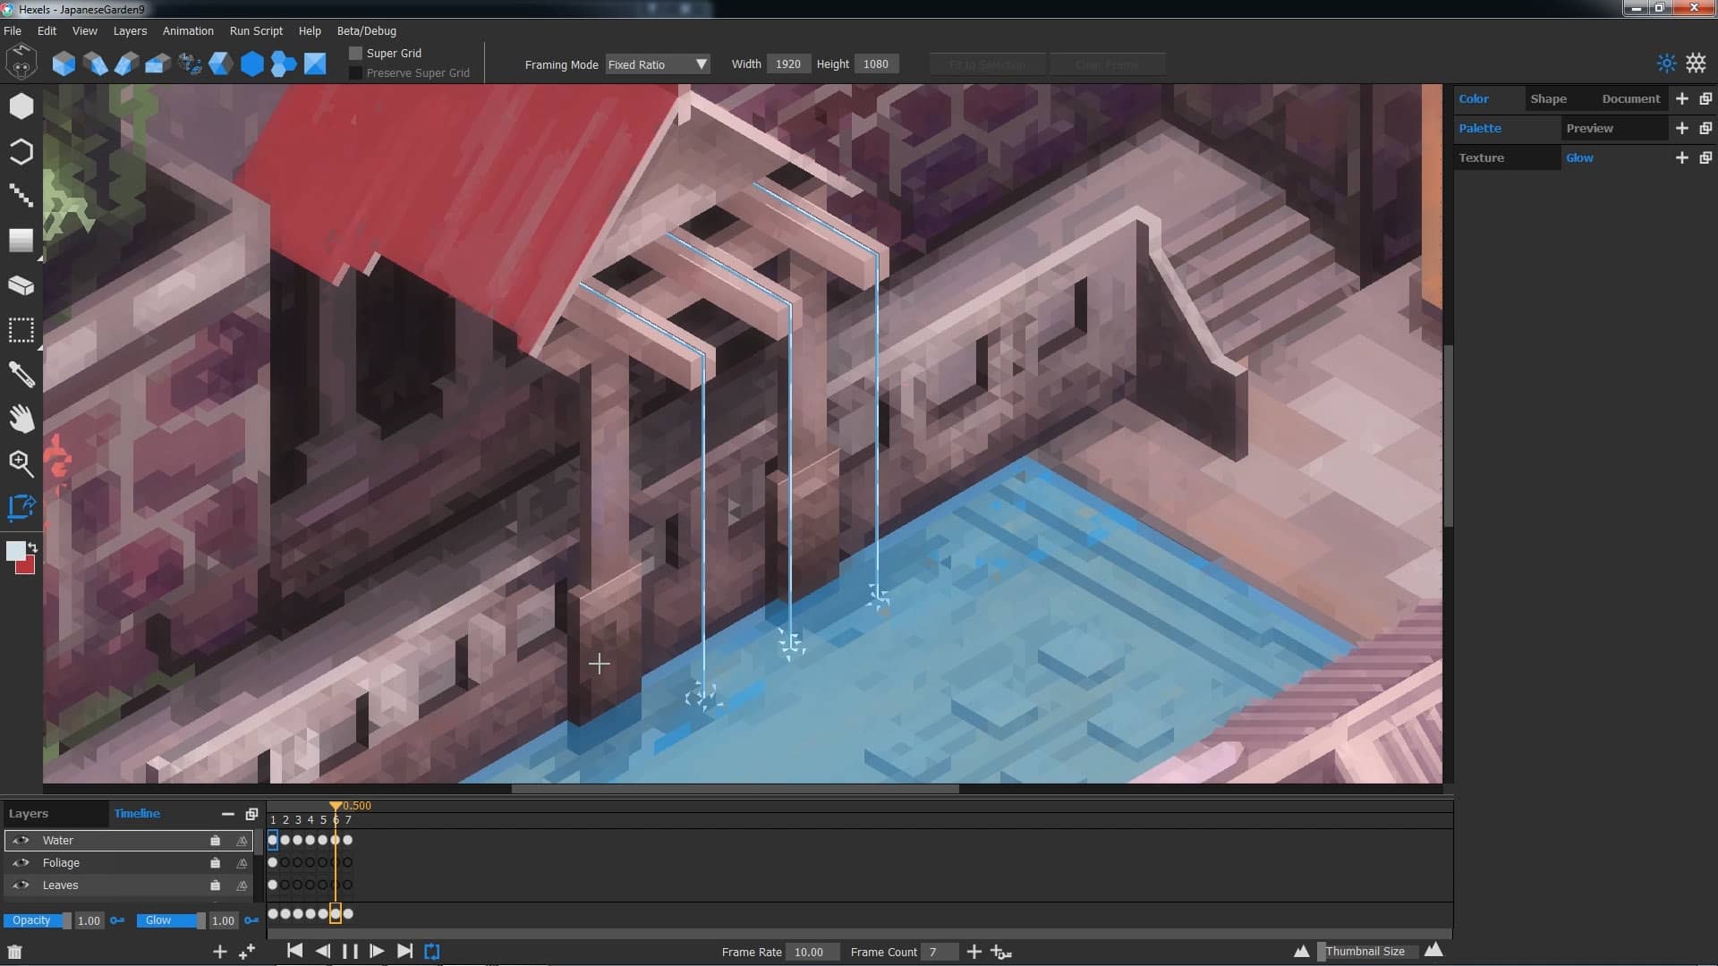Select the Eyedropper tool
The image size is (1718, 966).
point(21,374)
